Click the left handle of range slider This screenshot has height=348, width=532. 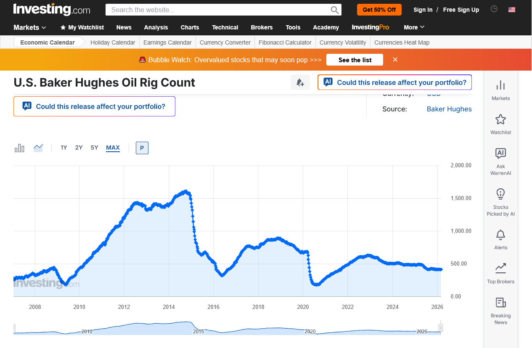pos(14,328)
